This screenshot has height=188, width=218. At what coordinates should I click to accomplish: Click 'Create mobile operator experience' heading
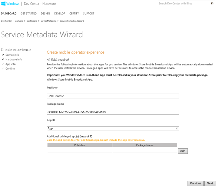[75, 52]
